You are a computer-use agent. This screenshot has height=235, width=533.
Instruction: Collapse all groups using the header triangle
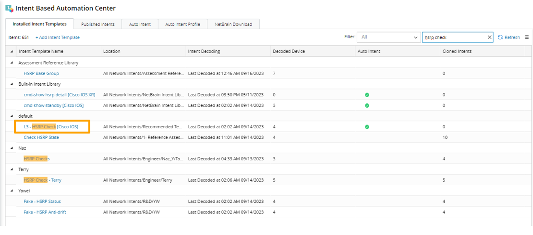pyautogui.click(x=12, y=51)
